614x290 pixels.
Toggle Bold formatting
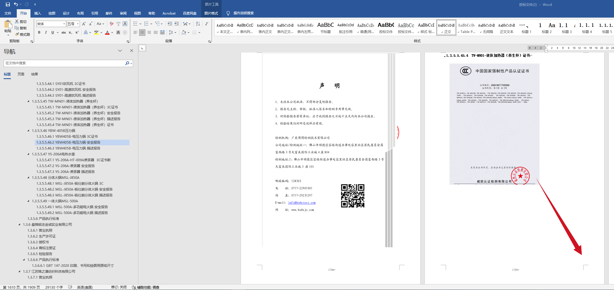[x=39, y=32]
